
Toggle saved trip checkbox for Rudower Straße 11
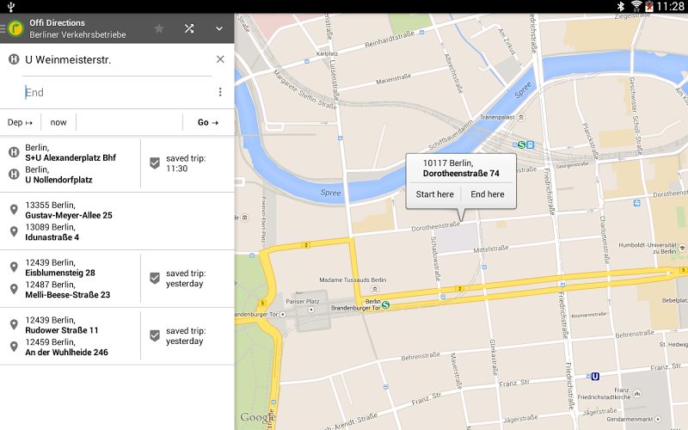[x=155, y=335]
